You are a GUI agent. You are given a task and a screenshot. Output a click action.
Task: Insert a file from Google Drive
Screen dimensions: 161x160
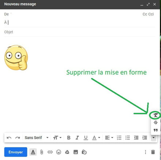click(67, 152)
